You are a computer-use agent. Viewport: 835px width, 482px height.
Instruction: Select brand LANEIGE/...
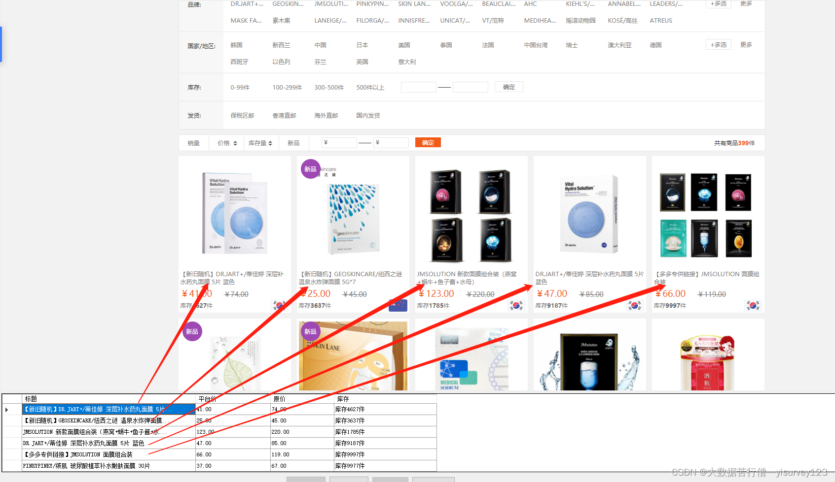pos(330,21)
